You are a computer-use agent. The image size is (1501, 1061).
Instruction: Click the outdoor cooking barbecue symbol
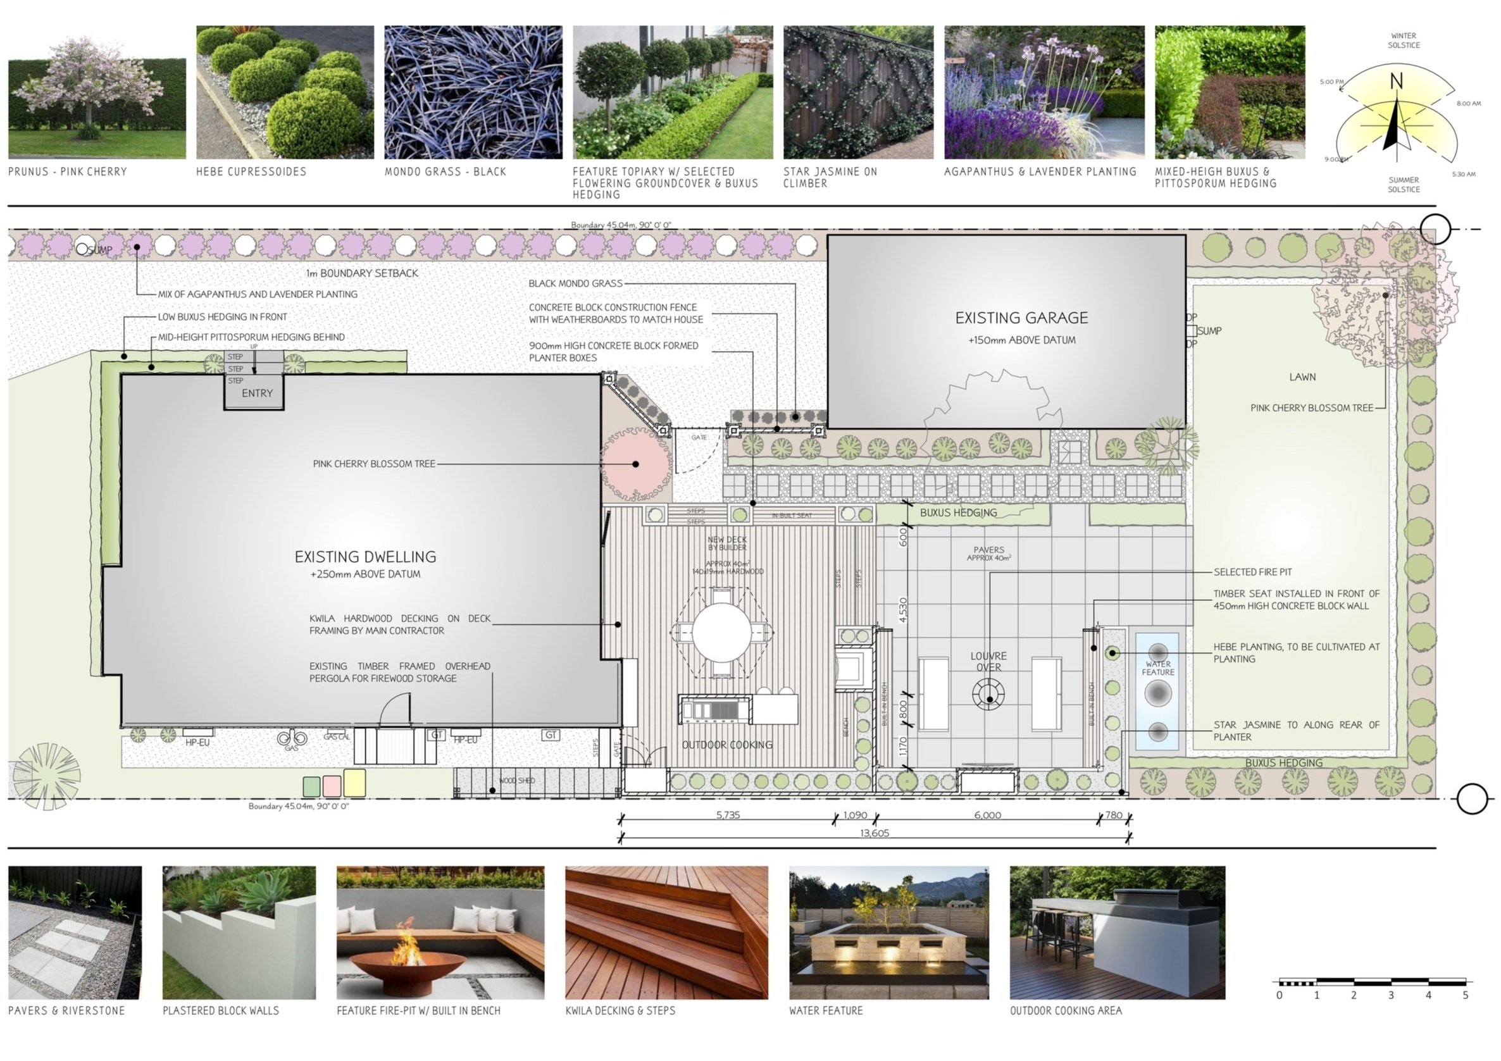tap(714, 710)
